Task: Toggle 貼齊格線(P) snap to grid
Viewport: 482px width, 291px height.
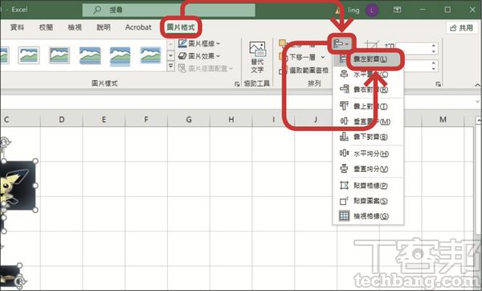Action: click(368, 186)
